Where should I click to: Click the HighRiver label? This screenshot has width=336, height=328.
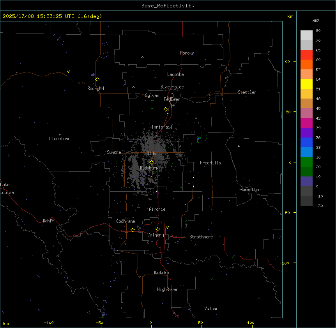[x=168, y=289]
